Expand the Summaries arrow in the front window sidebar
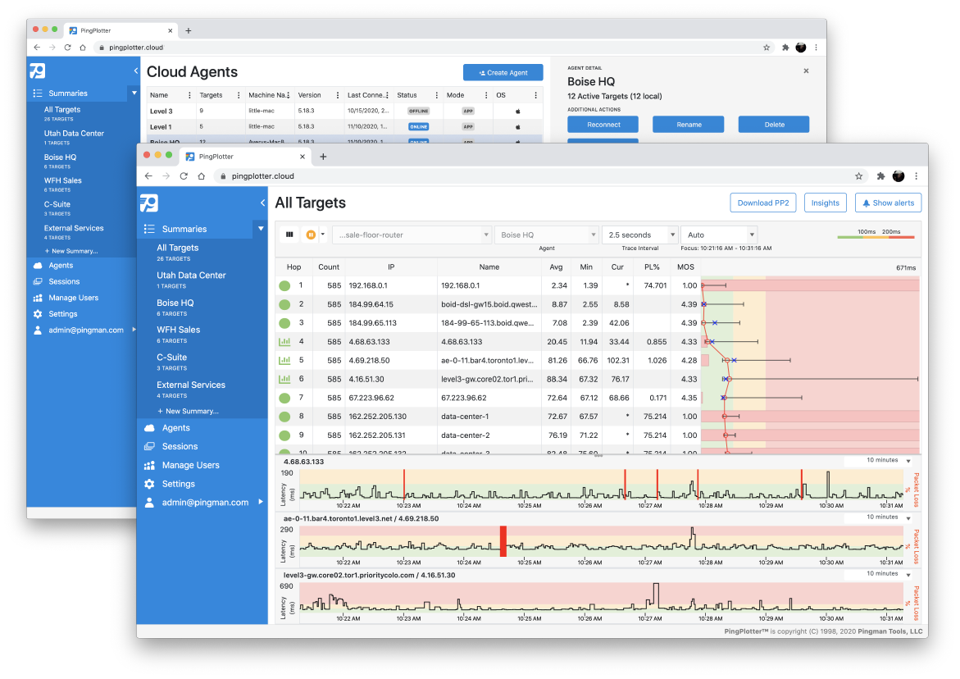 click(x=261, y=228)
